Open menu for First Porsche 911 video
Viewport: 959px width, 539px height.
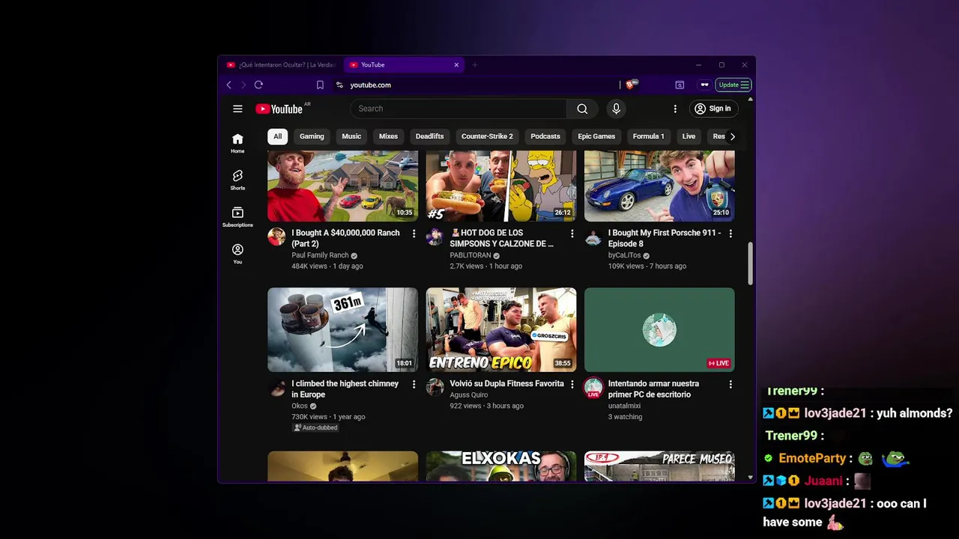point(730,234)
